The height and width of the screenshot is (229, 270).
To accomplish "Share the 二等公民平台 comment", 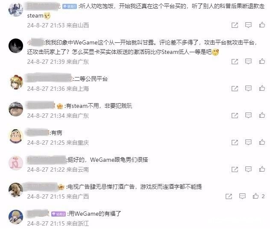I will [235, 89].
